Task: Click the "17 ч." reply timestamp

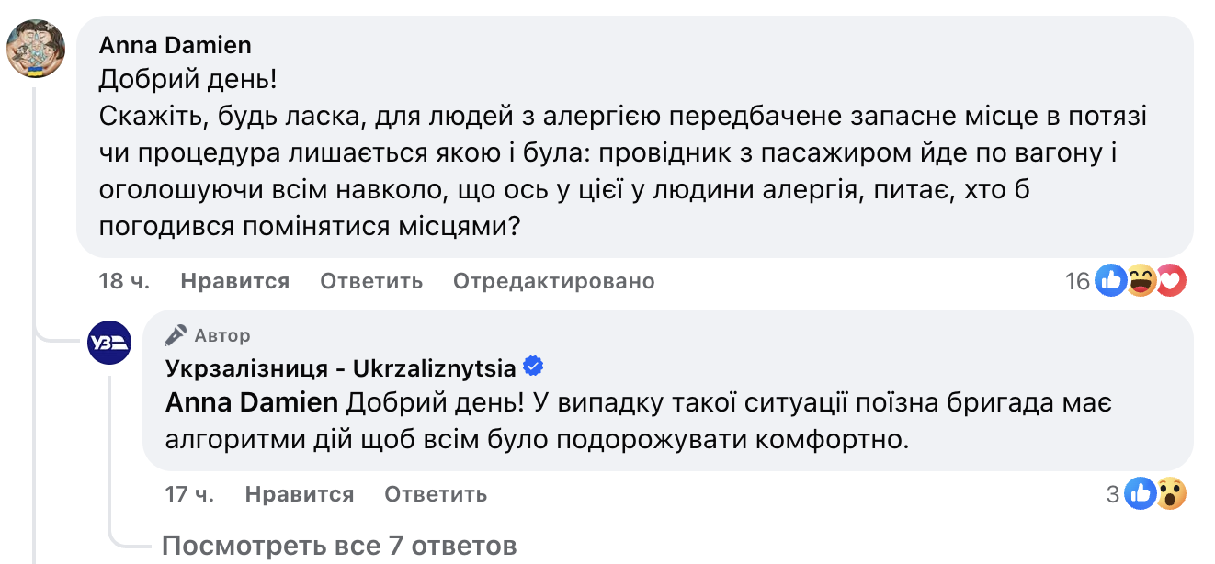Action: tap(189, 494)
